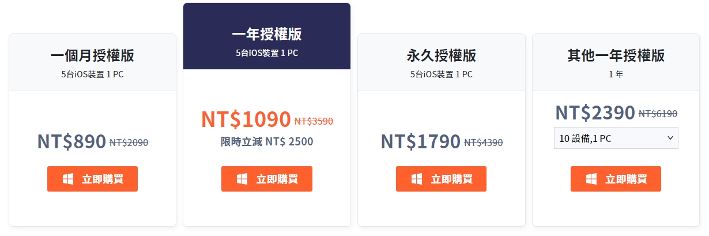Buy the 其他一年授權版 plan now

(x=616, y=179)
